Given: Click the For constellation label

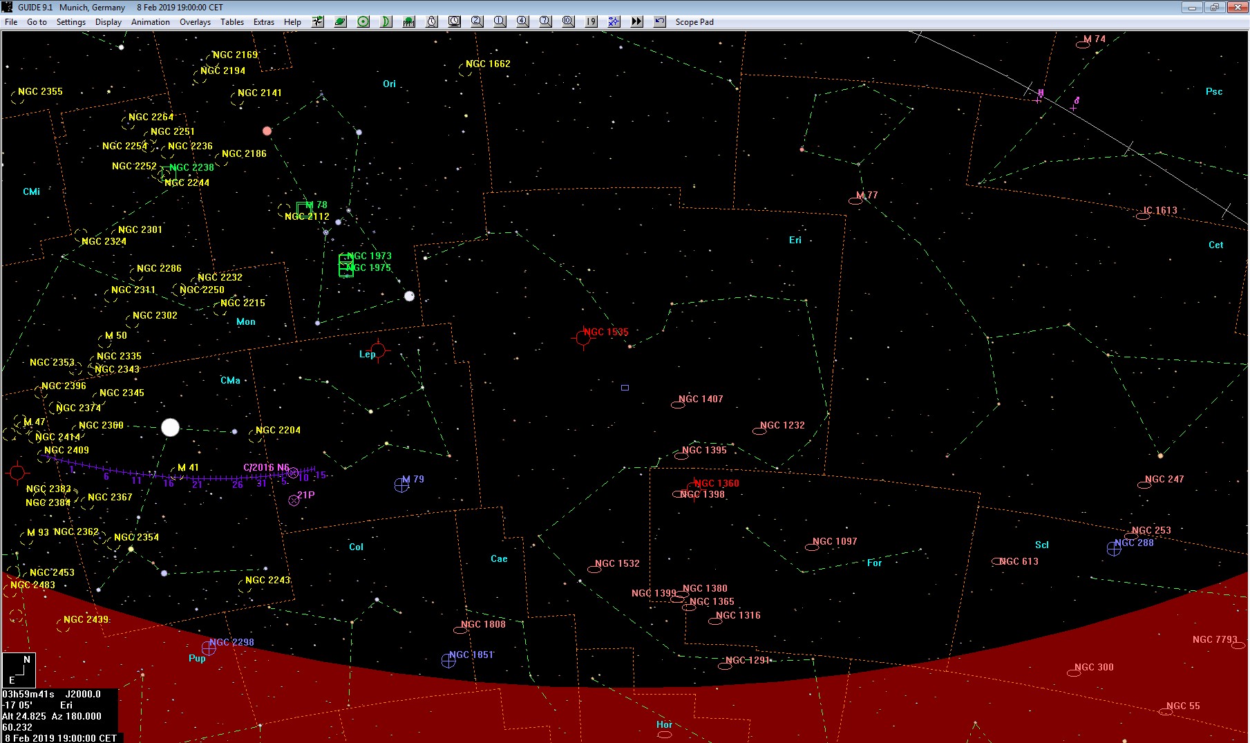Looking at the screenshot, I should (874, 563).
